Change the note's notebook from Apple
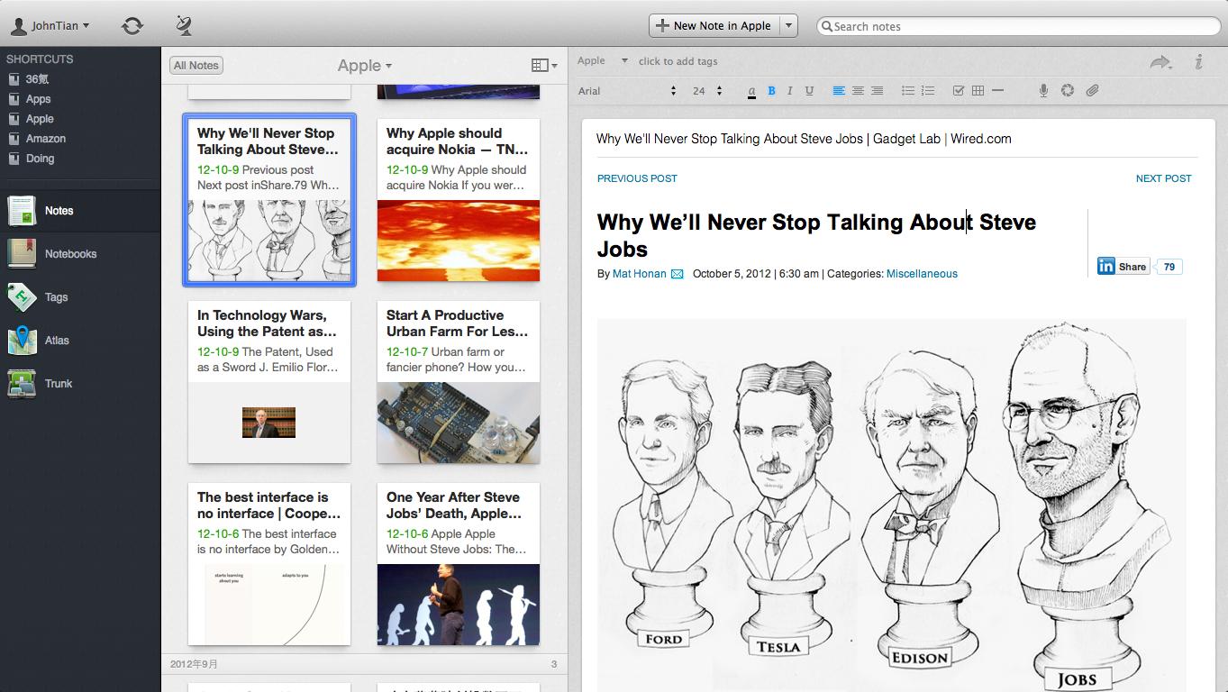This screenshot has height=692, width=1228. point(603,61)
